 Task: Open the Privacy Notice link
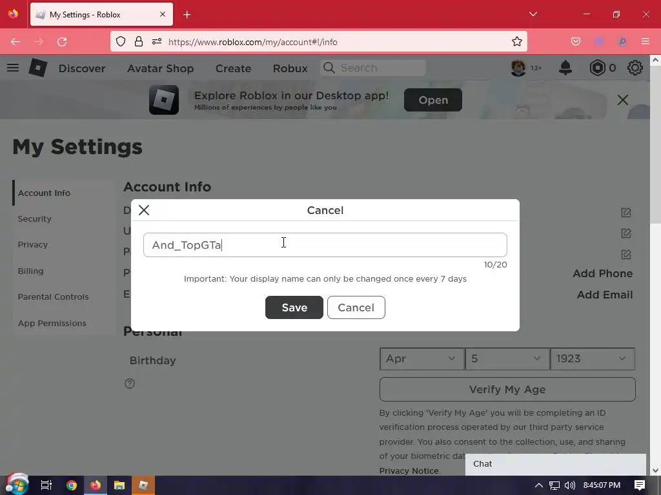pos(409,471)
